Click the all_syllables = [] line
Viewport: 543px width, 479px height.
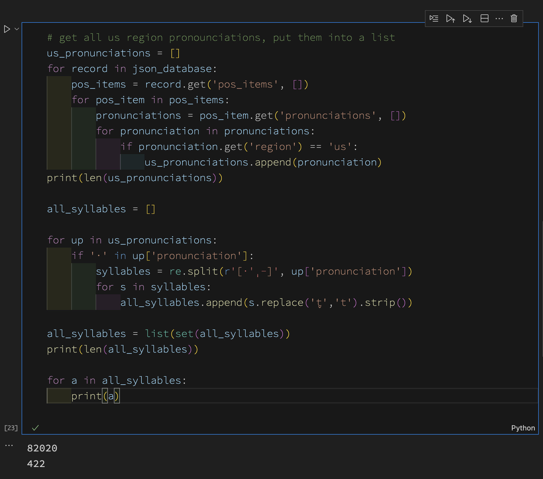pos(101,209)
